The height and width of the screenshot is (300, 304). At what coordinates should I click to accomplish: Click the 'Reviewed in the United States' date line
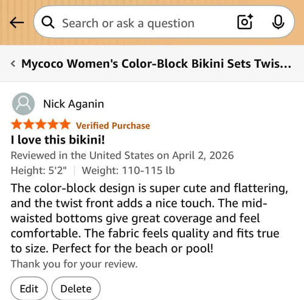(122, 155)
